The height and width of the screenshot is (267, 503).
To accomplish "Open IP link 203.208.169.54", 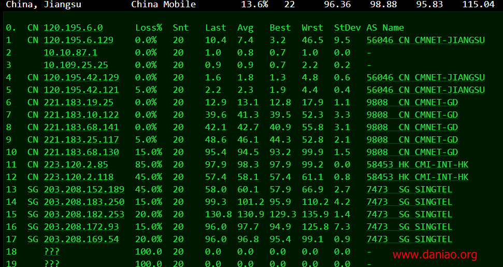I will pos(81,240).
